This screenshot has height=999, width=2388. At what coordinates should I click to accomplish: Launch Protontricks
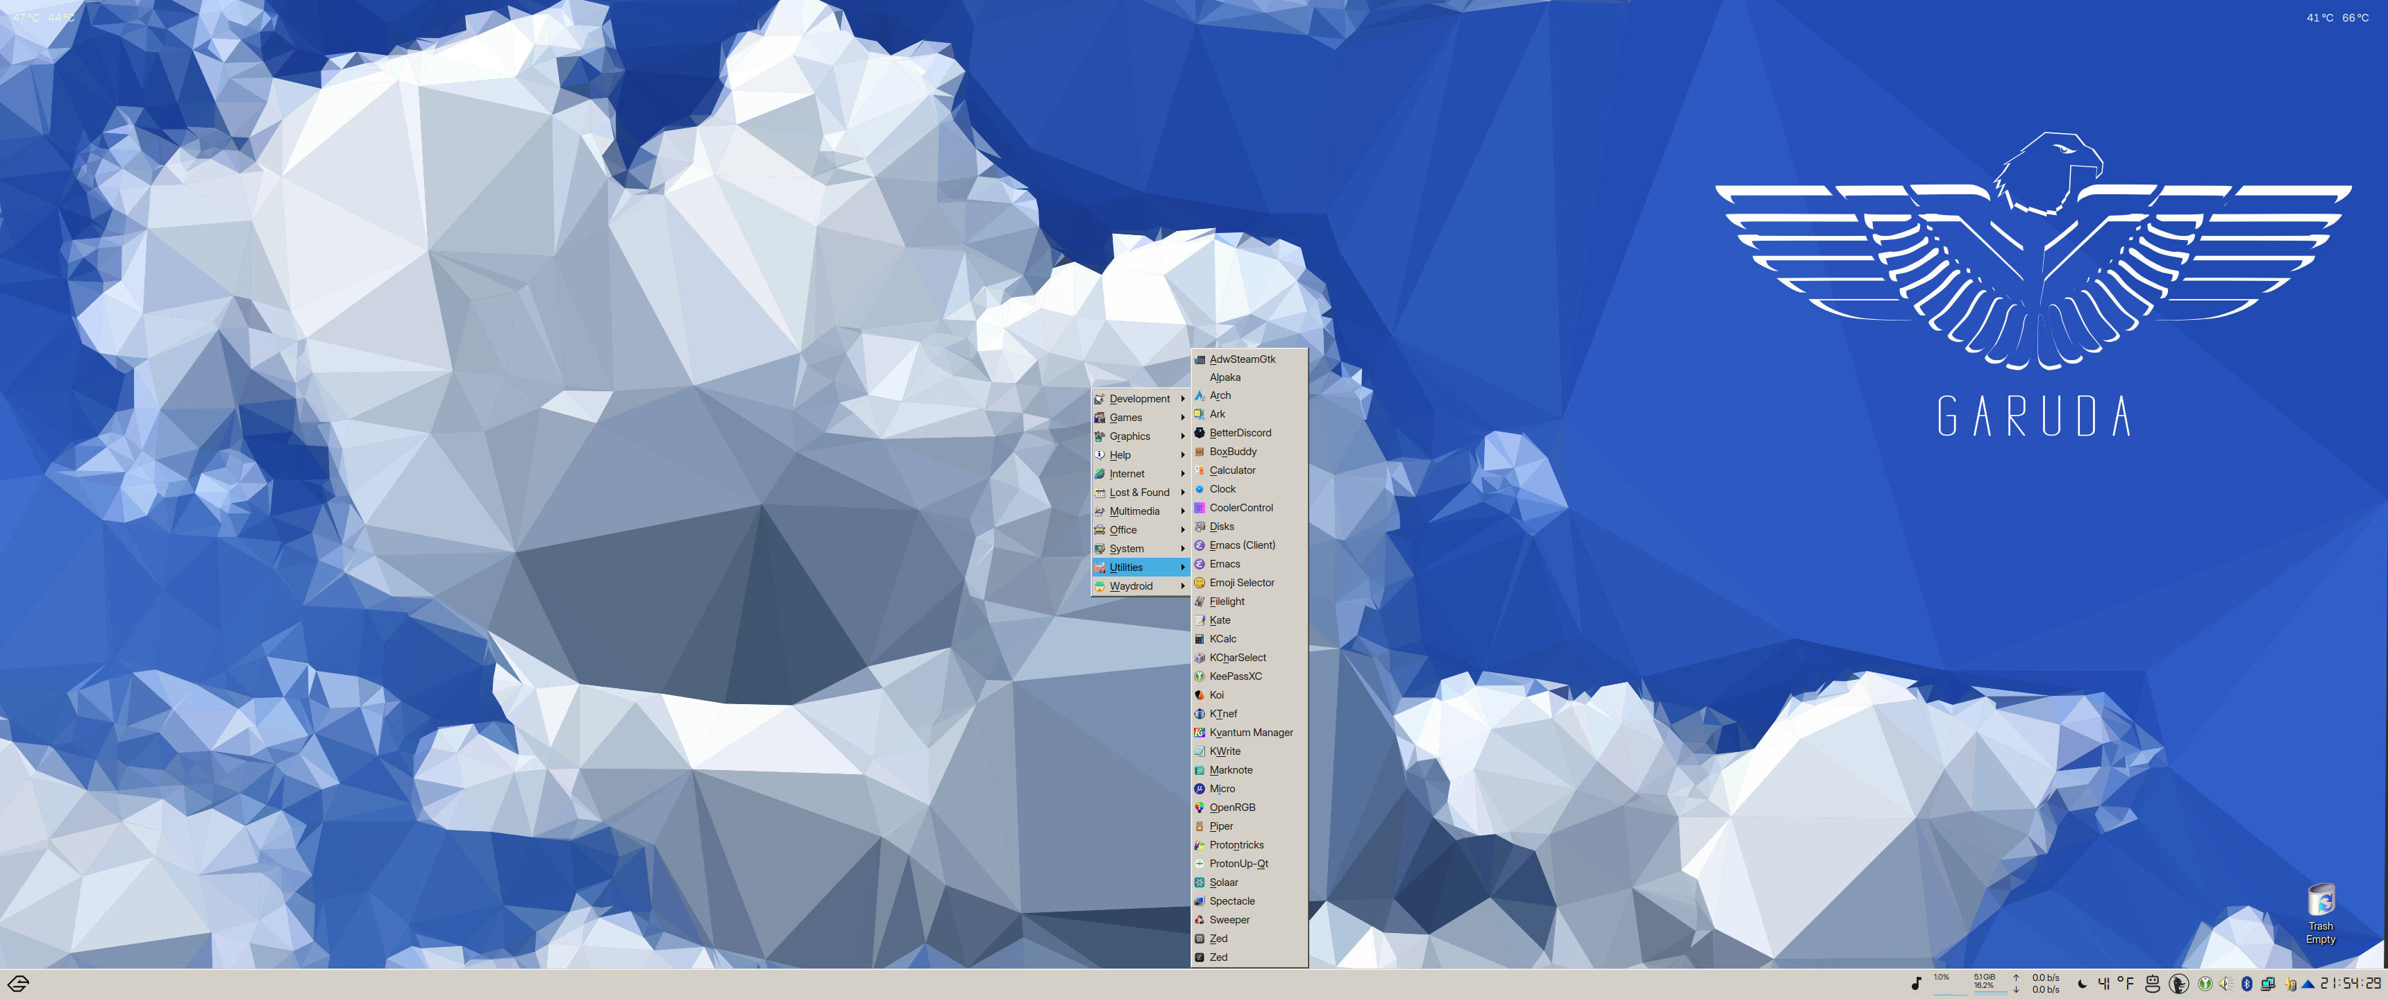(x=1249, y=845)
